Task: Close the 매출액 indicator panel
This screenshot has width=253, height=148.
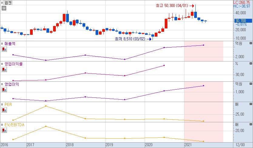Action: point(251,43)
